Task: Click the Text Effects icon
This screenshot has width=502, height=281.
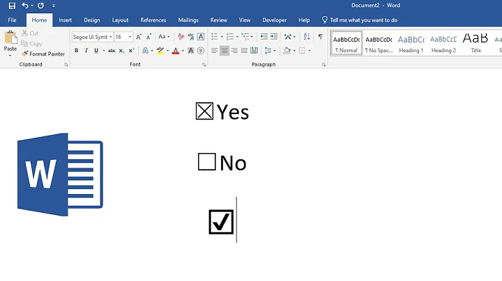Action: [145, 51]
